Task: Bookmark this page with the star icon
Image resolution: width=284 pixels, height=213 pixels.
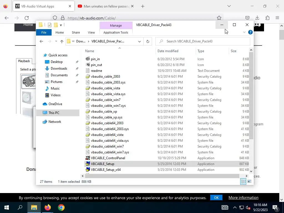Action: pos(219,18)
